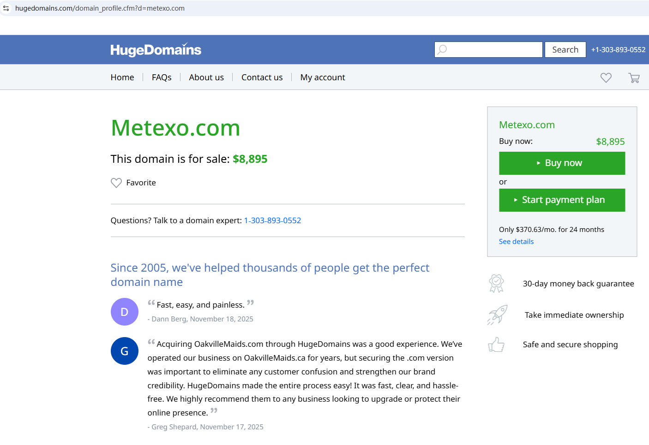Click the magnifier icon in search box
Screen dimensions: 649x445
442,49
